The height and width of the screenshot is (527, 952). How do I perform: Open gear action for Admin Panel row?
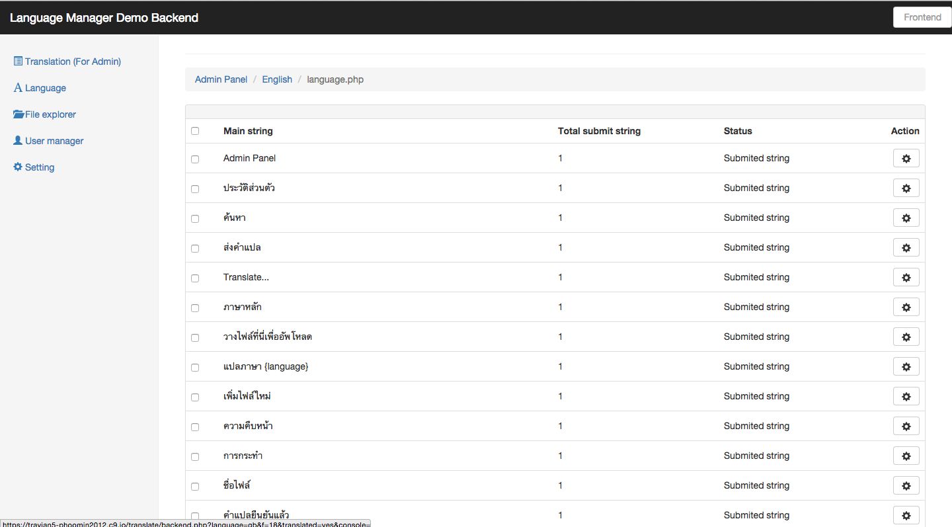pyautogui.click(x=906, y=159)
